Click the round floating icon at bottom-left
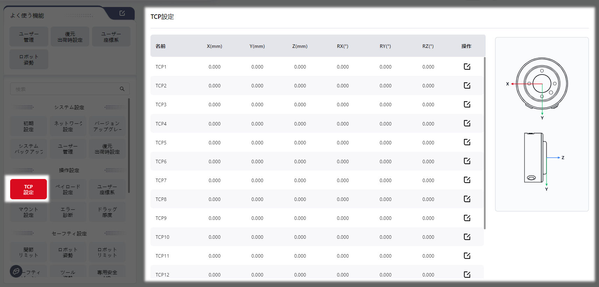This screenshot has width=599, height=287. coord(16,271)
